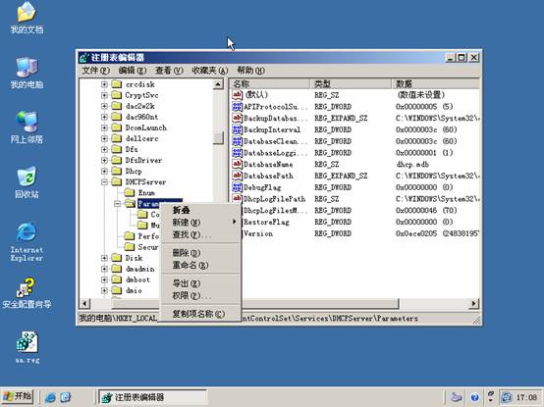The height and width of the screenshot is (407, 544).
Task: Click the 类型 column header
Action: coord(351,83)
